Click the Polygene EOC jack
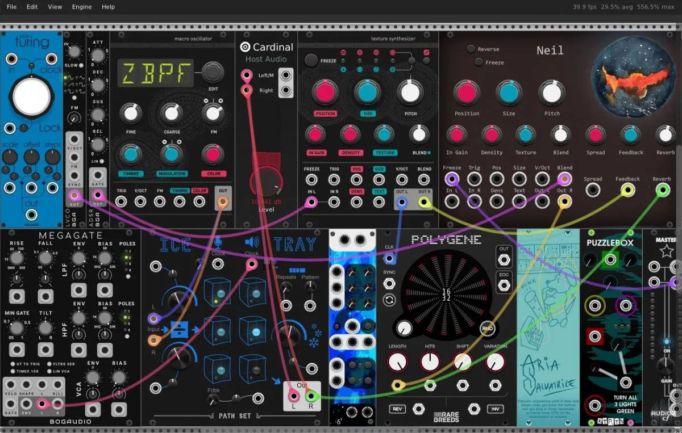The height and width of the screenshot is (433, 682). 504,285
